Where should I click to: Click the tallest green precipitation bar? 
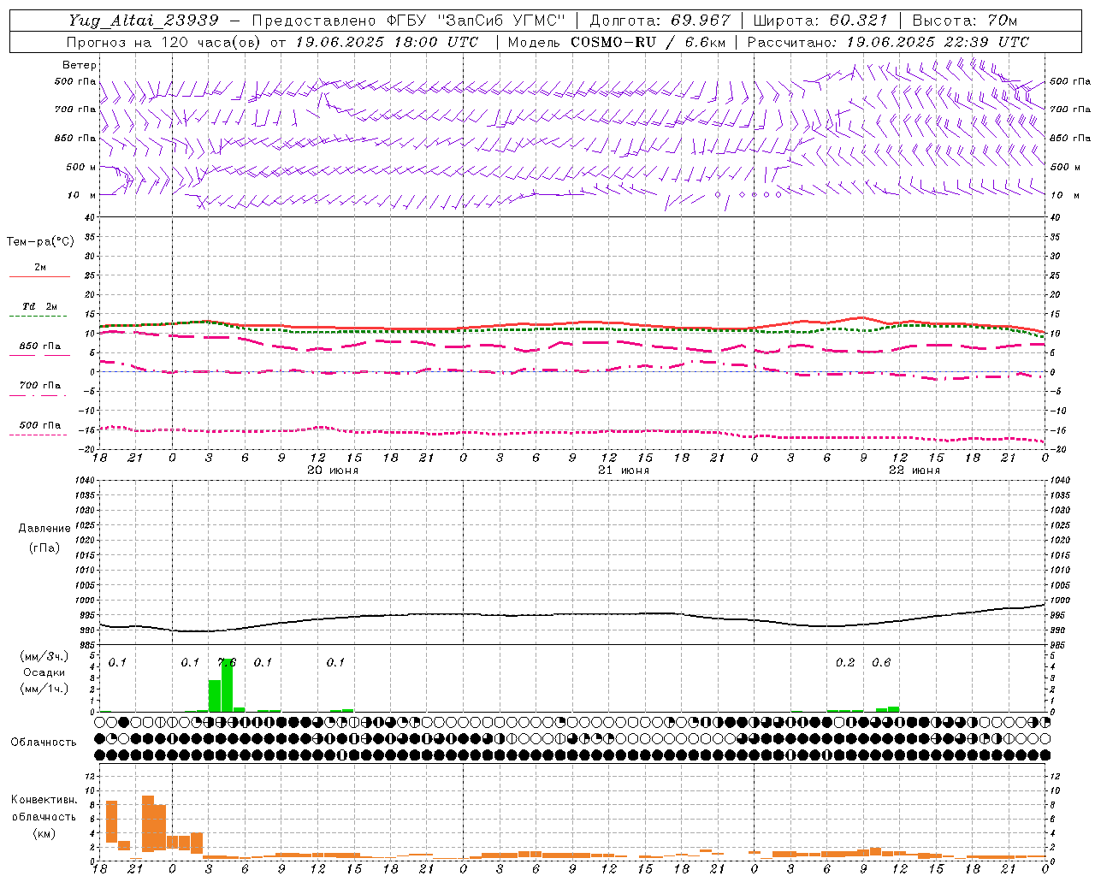[227, 684]
